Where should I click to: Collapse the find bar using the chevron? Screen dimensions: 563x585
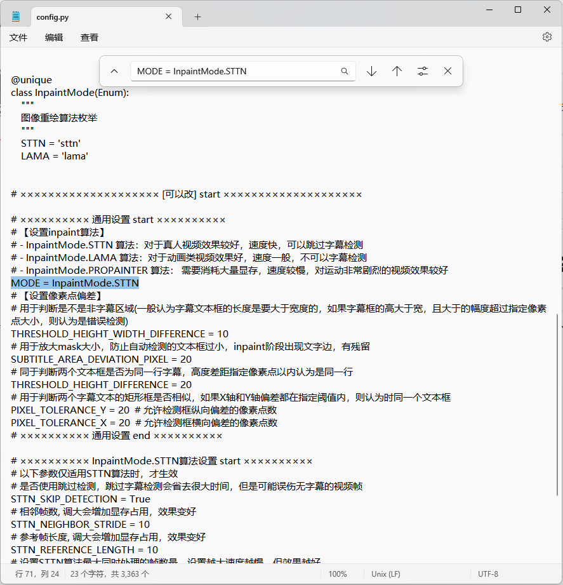[114, 71]
